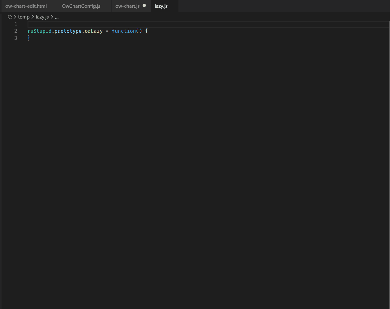
Task: Open the C: breadcrumb dropdown
Action: (10, 17)
